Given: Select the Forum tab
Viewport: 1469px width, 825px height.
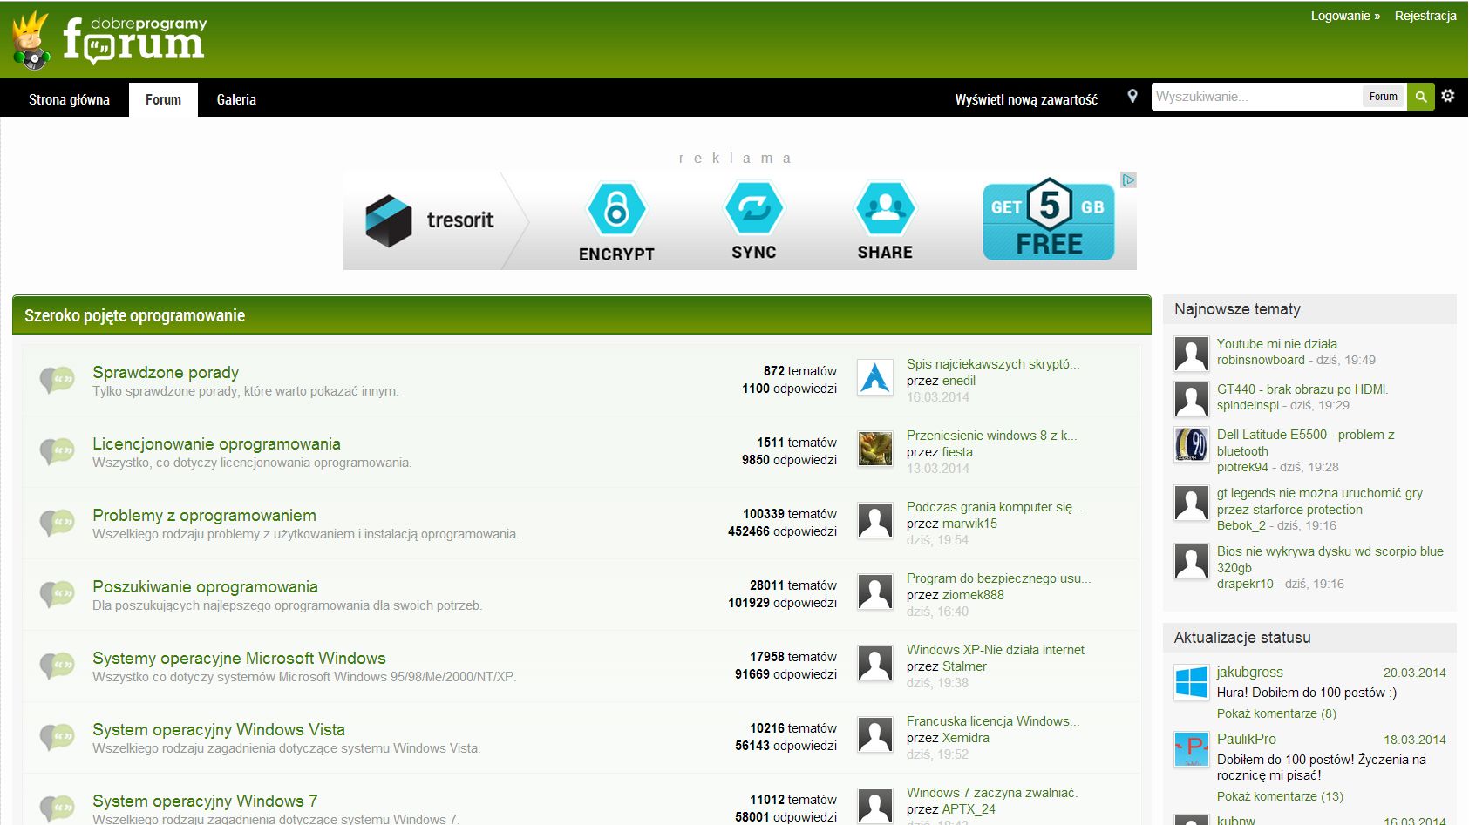Looking at the screenshot, I should point(163,99).
